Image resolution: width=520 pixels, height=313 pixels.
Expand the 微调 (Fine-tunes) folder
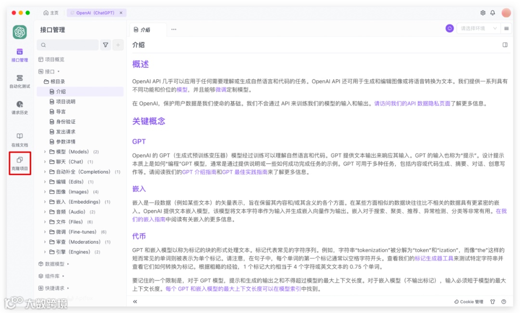45,232
